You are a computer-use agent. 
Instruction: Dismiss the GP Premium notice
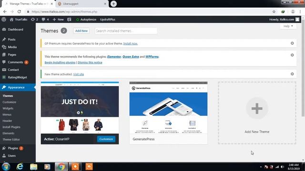coord(292,43)
